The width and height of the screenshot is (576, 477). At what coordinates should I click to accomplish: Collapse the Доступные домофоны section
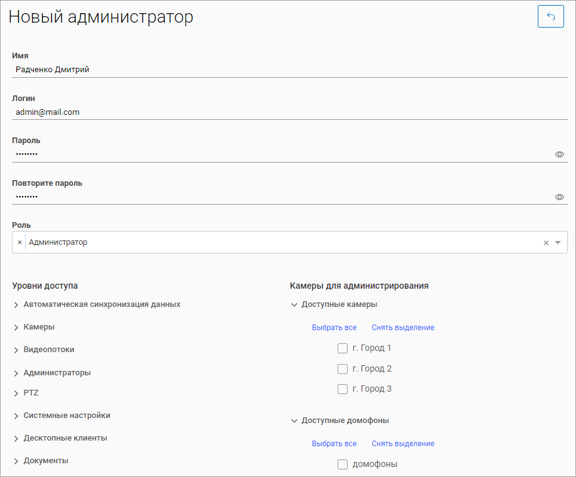294,421
